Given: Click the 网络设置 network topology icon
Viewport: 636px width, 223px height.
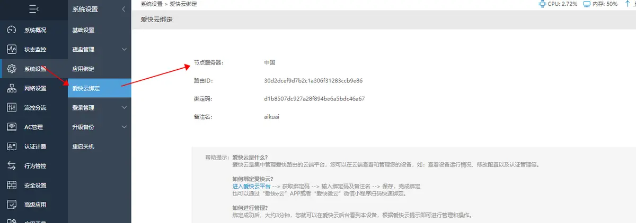Looking at the screenshot, I should pyautogui.click(x=12, y=88).
